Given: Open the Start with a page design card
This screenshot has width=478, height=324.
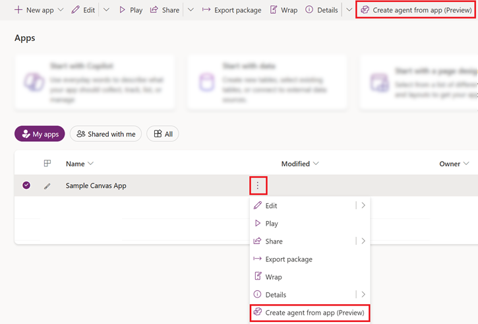Looking at the screenshot, I should coord(419,82).
